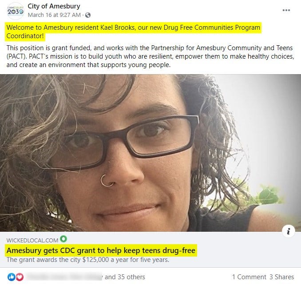Click the paragraph describing PACT's mission

click(x=150, y=56)
